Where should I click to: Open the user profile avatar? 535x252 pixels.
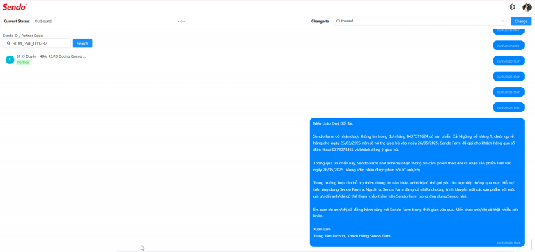pos(527,7)
